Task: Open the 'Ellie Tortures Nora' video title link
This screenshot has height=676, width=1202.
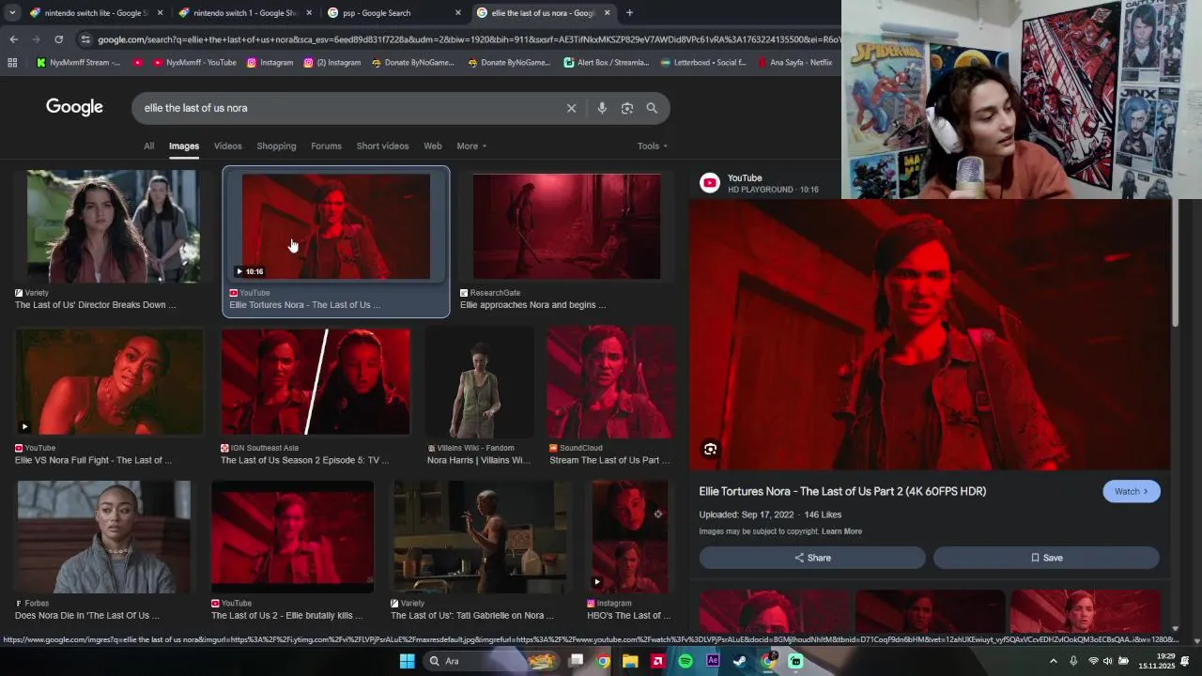Action: click(x=842, y=491)
